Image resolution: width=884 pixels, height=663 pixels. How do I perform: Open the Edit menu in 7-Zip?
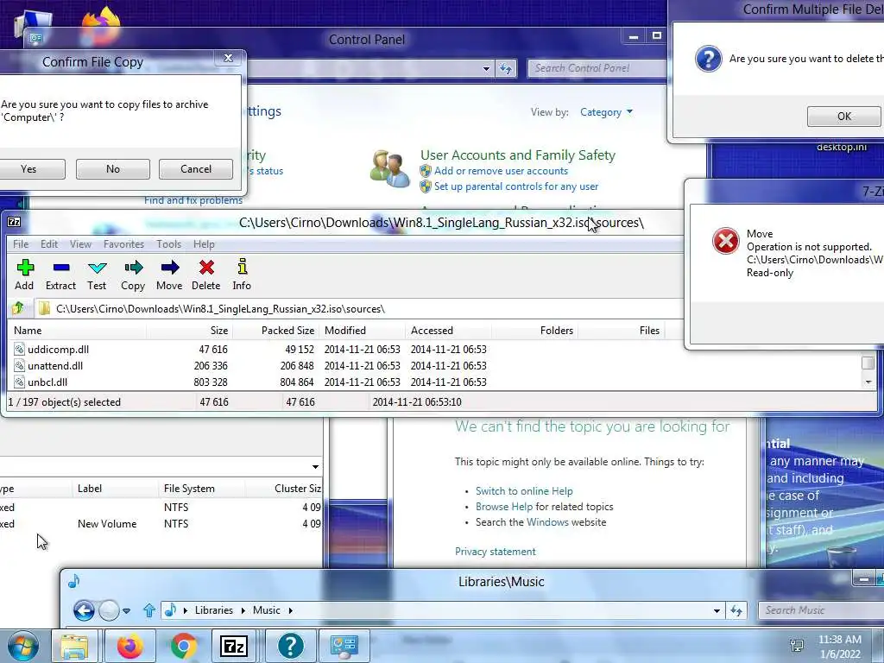pyautogui.click(x=49, y=244)
